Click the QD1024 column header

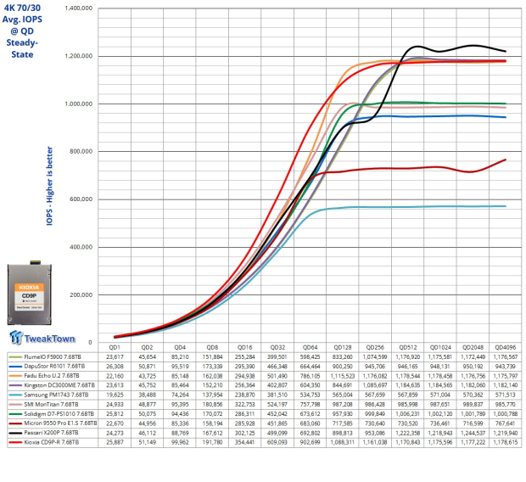click(x=440, y=347)
